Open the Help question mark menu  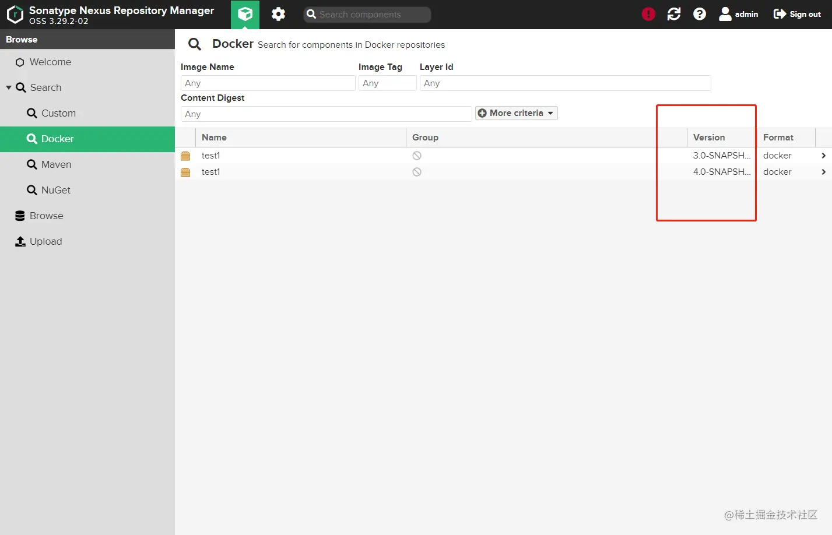(700, 14)
